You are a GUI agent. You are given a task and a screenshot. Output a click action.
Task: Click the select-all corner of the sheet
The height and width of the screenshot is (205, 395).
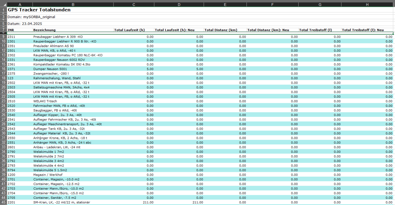3,5
